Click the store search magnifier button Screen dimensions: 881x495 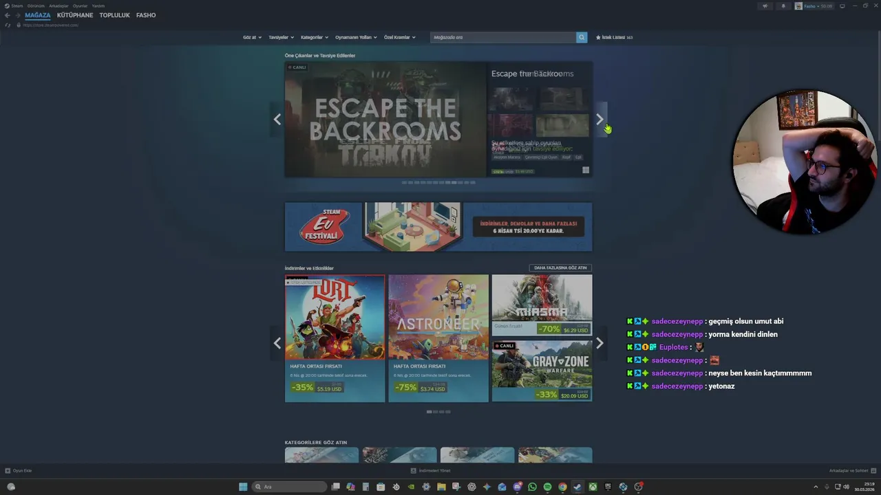[x=582, y=37]
